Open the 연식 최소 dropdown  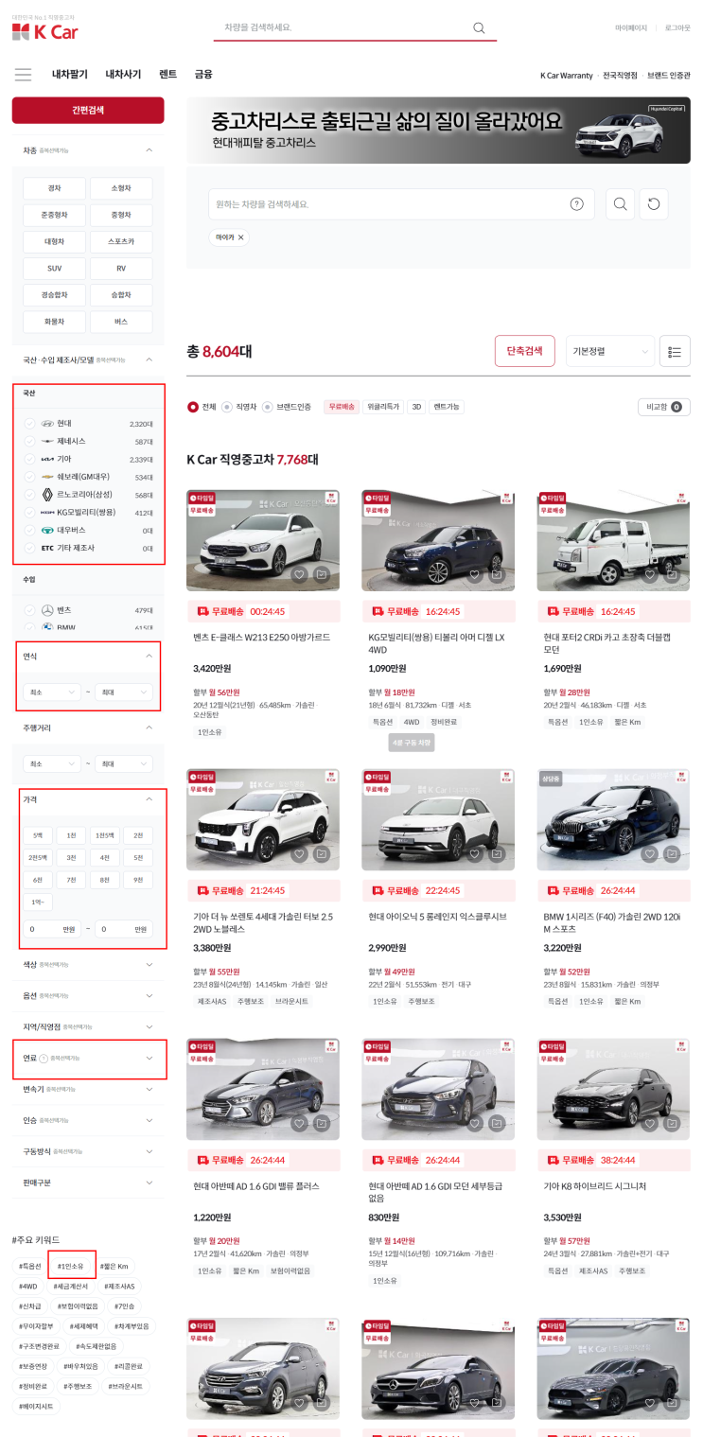point(53,692)
